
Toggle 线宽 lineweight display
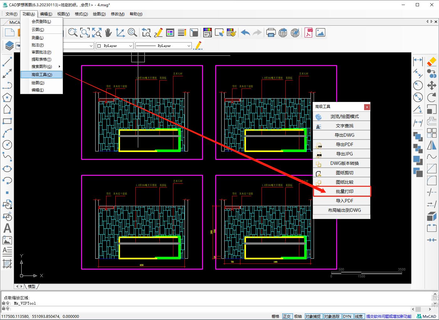[x=359, y=316]
